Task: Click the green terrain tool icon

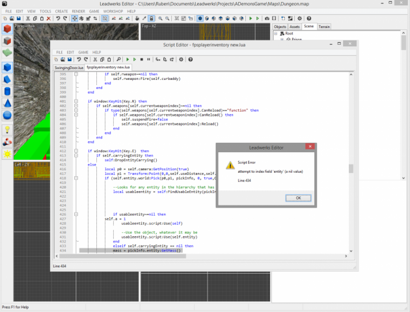Action: coord(7,53)
